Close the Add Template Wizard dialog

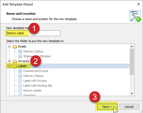point(139,4)
